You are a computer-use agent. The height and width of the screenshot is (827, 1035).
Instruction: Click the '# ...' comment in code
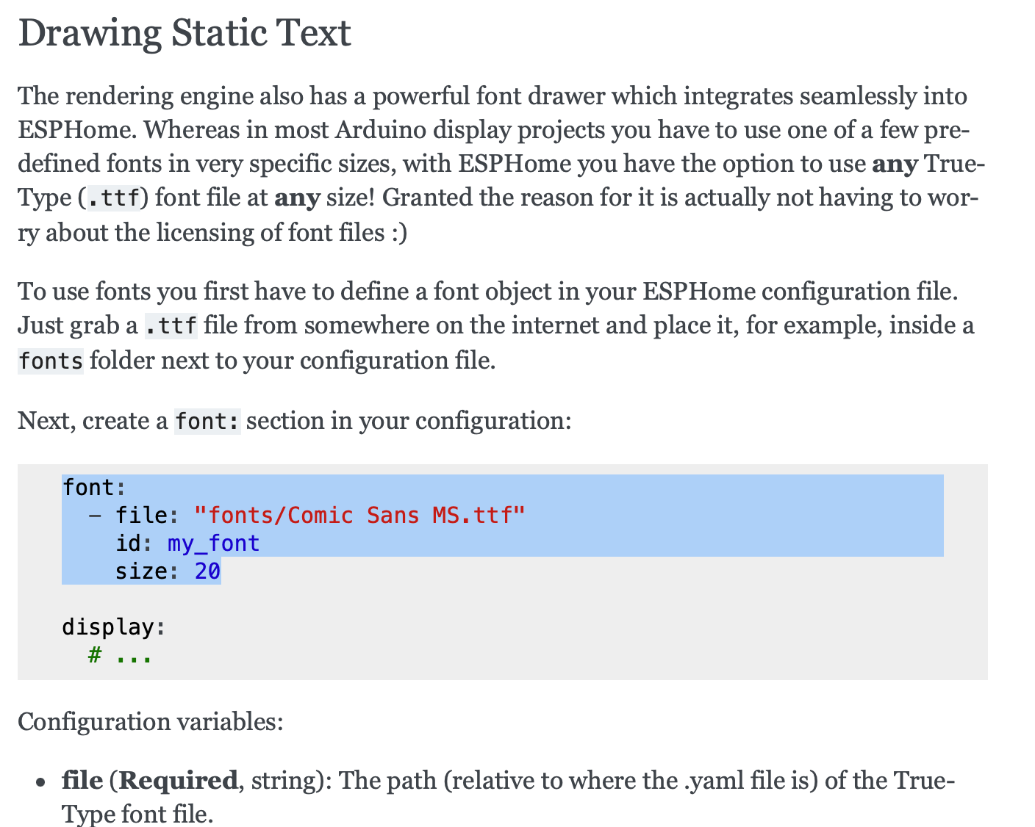point(120,655)
